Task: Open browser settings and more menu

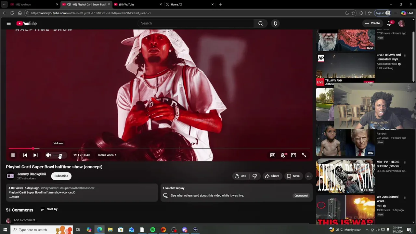Action: [395, 13]
